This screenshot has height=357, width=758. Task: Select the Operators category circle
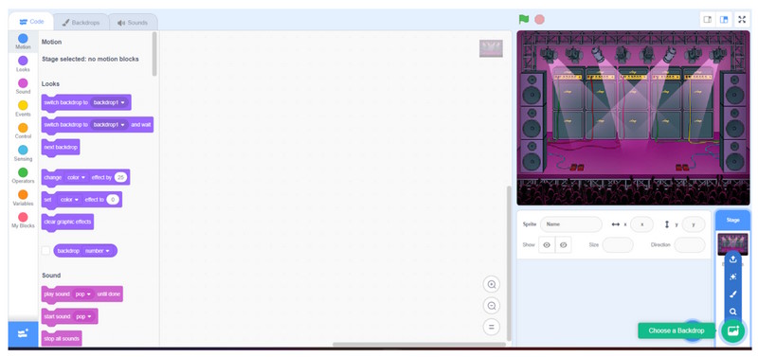[23, 172]
